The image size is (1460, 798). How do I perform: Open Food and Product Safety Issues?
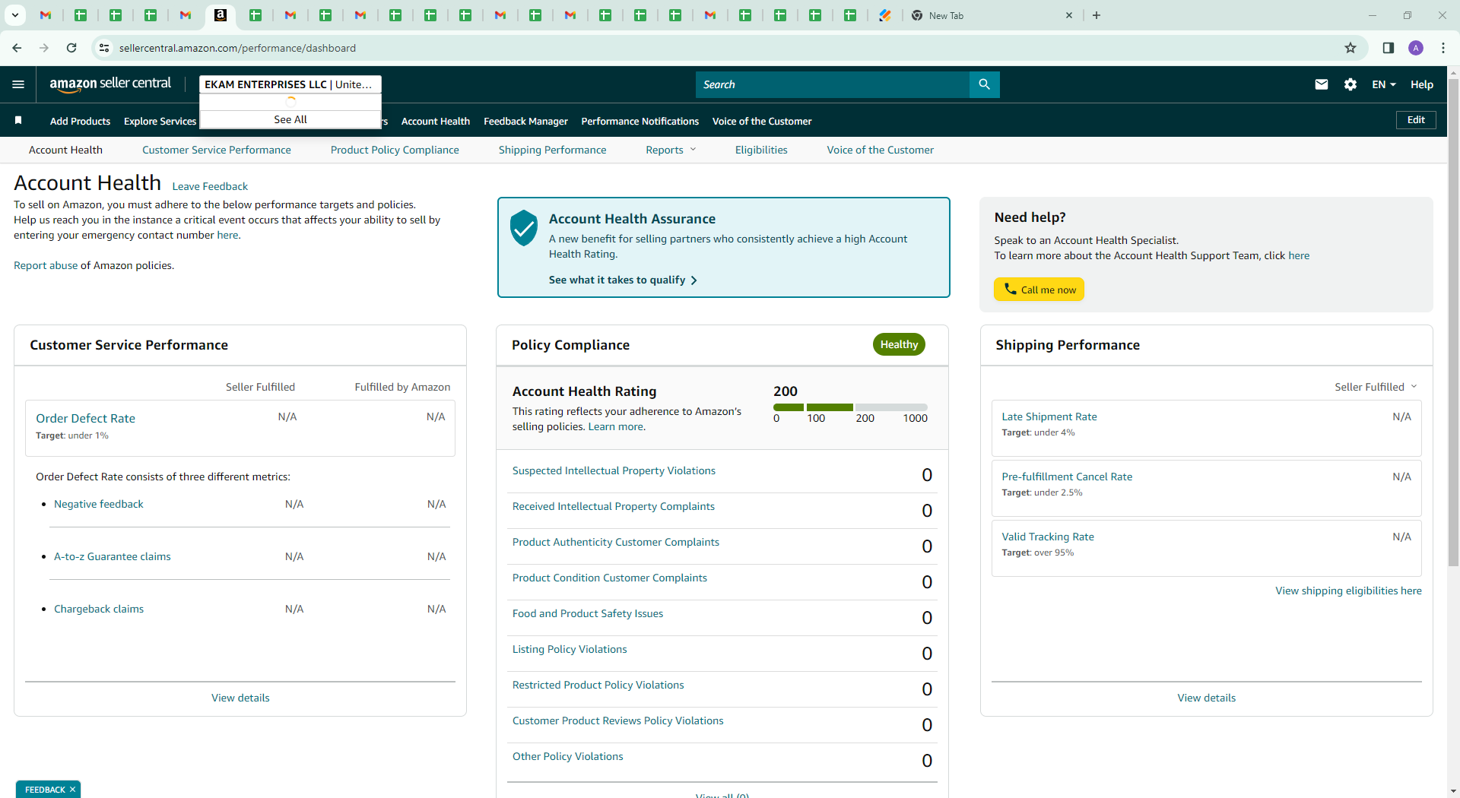588,613
